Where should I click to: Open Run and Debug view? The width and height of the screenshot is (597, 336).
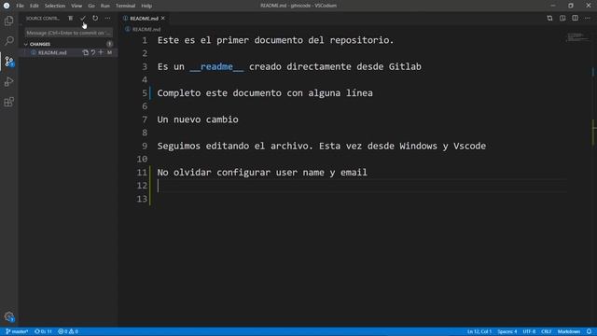pos(8,81)
